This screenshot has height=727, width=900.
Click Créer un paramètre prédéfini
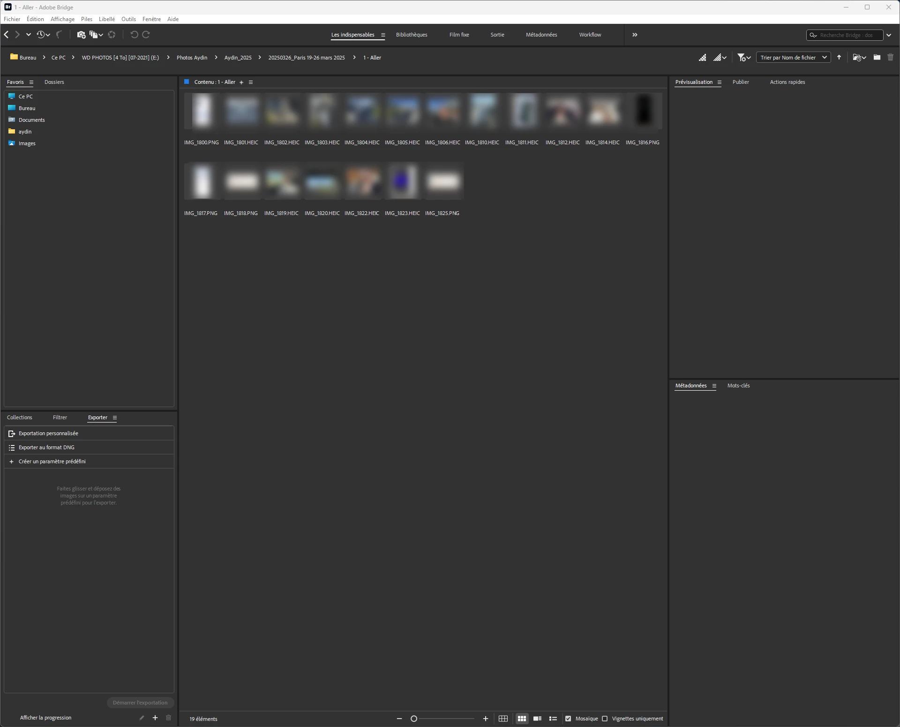point(52,461)
